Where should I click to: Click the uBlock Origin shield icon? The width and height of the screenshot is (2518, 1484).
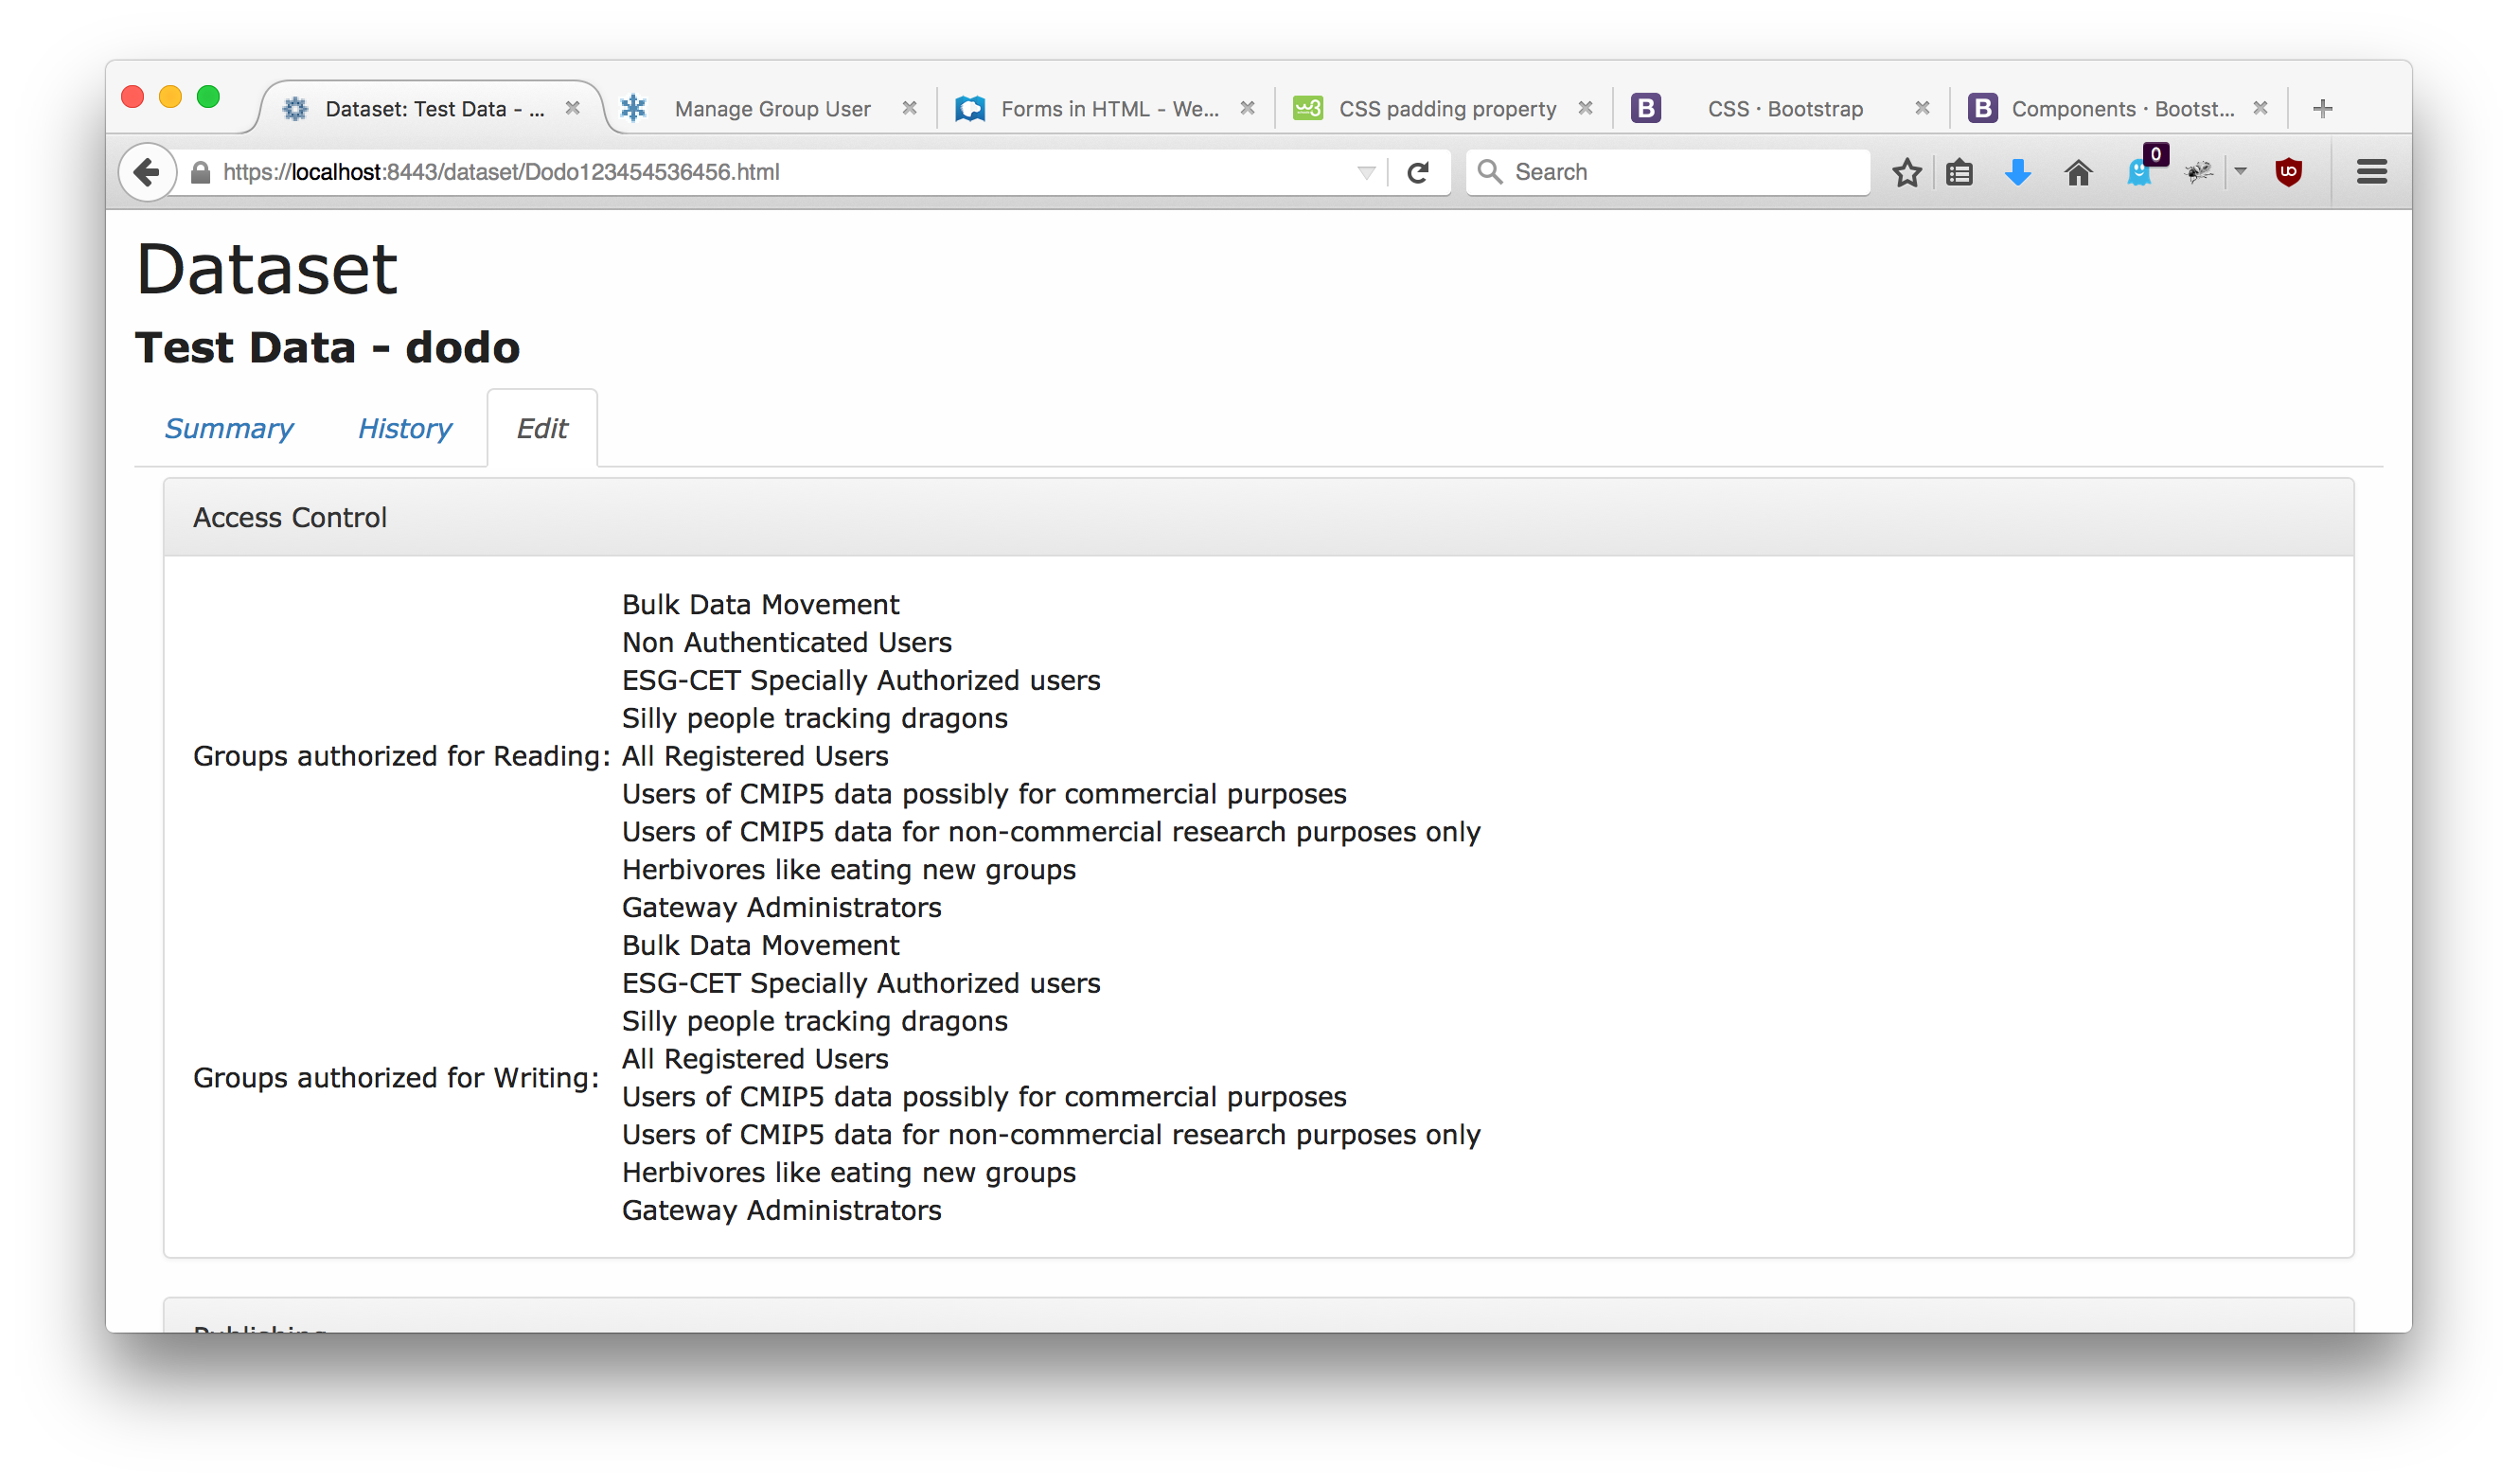pos(2288,172)
